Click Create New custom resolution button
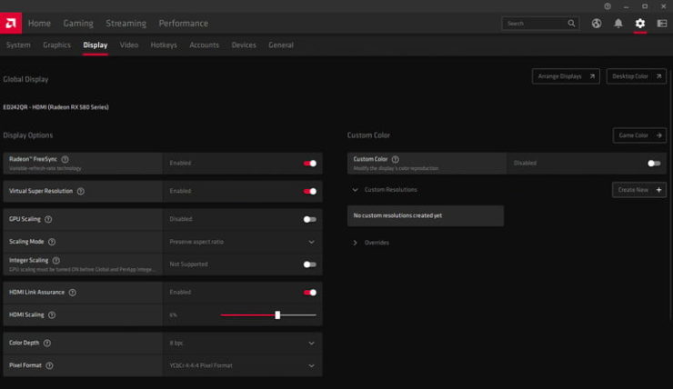 pos(639,190)
